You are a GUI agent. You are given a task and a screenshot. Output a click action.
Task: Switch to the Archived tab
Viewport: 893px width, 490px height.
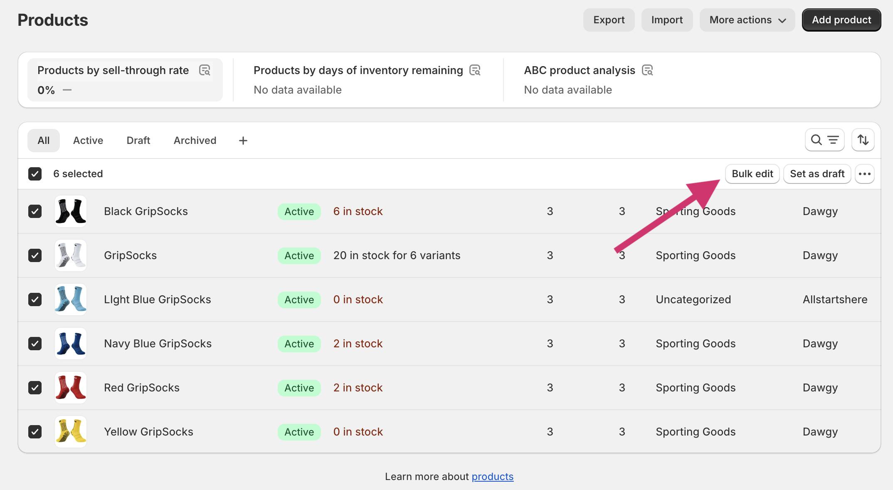[195, 141]
